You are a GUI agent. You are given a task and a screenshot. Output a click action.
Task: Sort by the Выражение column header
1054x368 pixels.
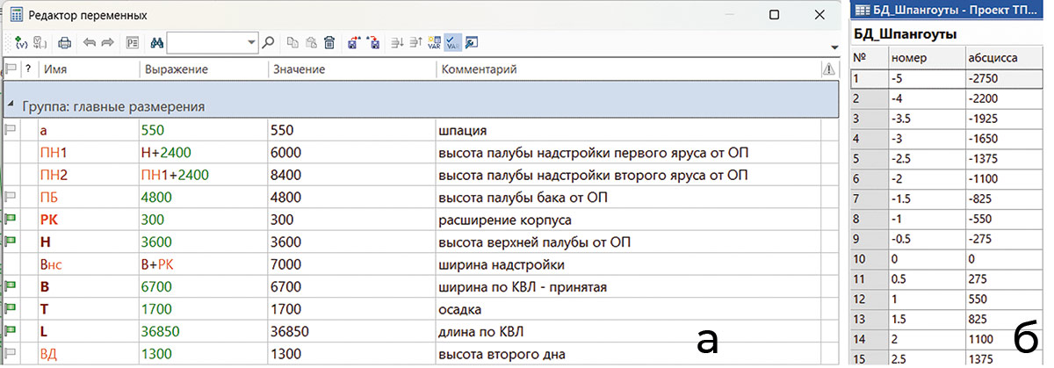(x=176, y=69)
